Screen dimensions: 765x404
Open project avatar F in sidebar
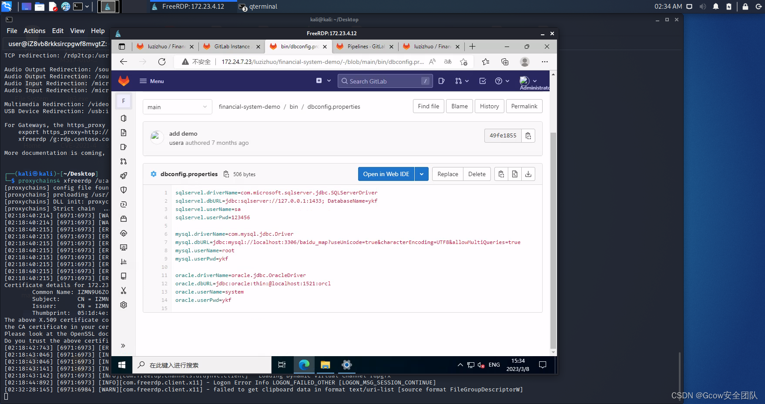click(x=124, y=101)
